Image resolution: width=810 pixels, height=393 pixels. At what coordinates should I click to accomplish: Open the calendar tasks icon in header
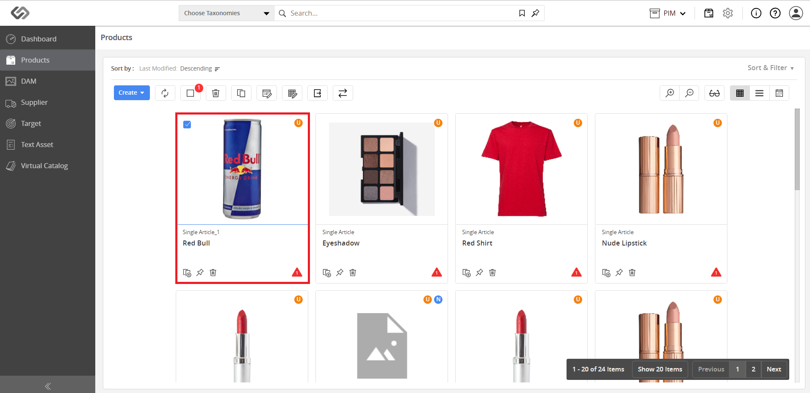click(x=709, y=13)
